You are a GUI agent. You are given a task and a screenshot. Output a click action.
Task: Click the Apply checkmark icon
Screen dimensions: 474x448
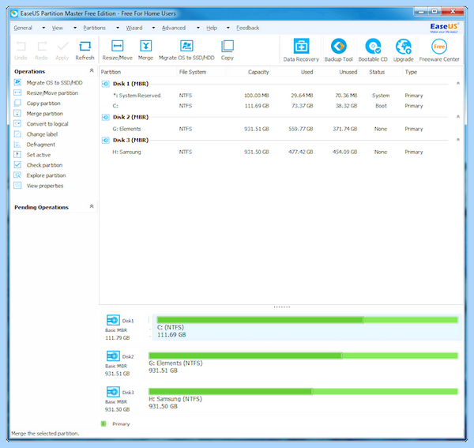[62, 47]
